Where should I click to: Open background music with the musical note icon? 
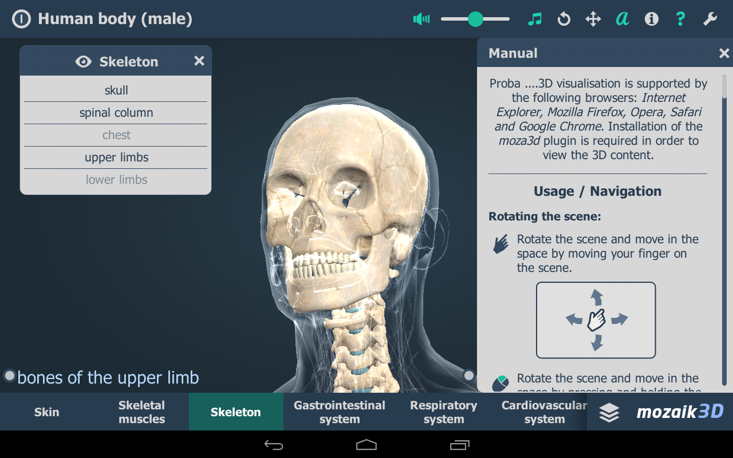coord(535,18)
